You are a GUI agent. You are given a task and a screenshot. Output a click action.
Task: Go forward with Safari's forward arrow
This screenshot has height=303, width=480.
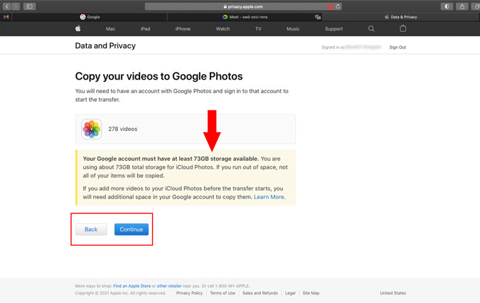pyautogui.click(x=16, y=6)
